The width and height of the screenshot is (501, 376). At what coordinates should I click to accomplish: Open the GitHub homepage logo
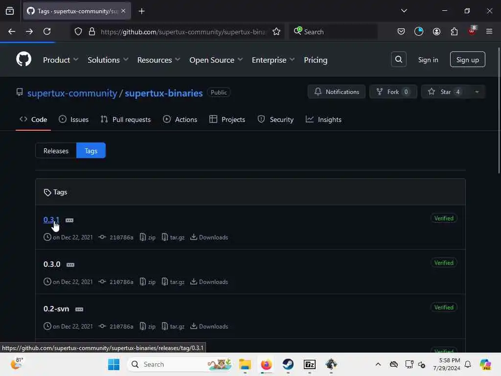[x=23, y=59]
